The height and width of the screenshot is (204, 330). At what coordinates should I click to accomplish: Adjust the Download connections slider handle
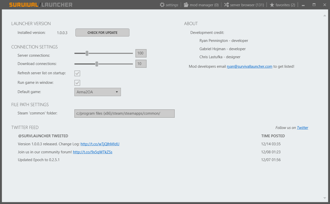(97, 64)
